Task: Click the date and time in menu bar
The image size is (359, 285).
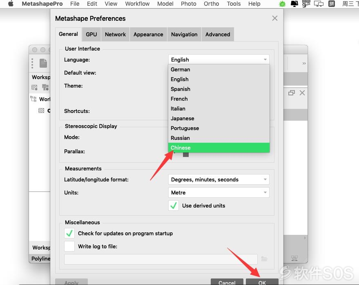Action: (350, 4)
